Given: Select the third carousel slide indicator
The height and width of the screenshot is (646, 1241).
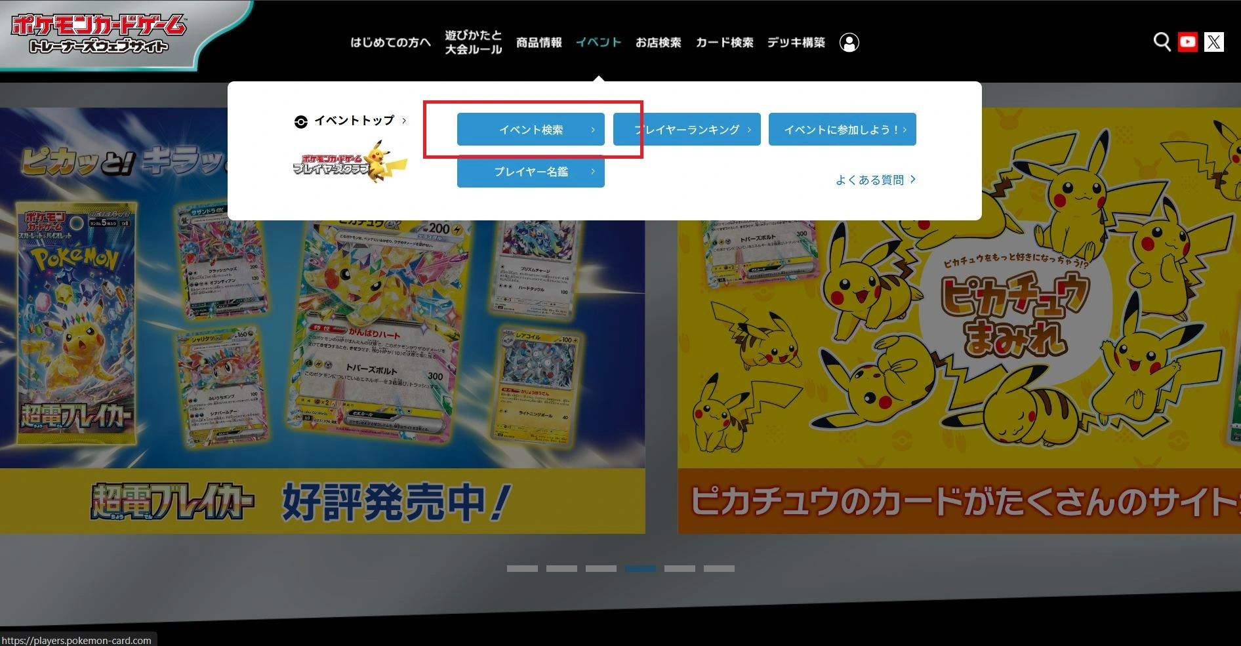Looking at the screenshot, I should coord(601,569).
